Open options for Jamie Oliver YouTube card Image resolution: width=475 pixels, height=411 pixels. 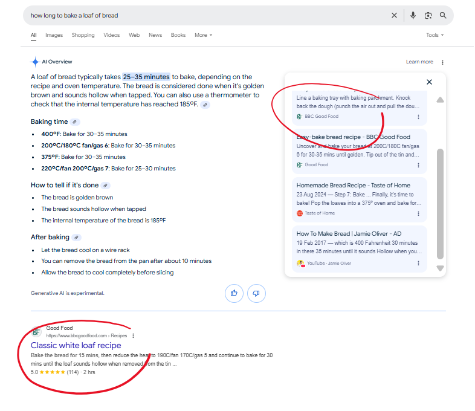[418, 263]
